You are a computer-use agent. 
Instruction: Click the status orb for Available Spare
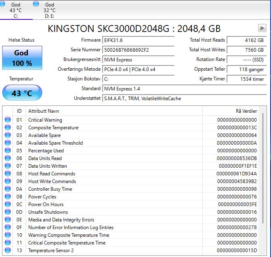8,135
